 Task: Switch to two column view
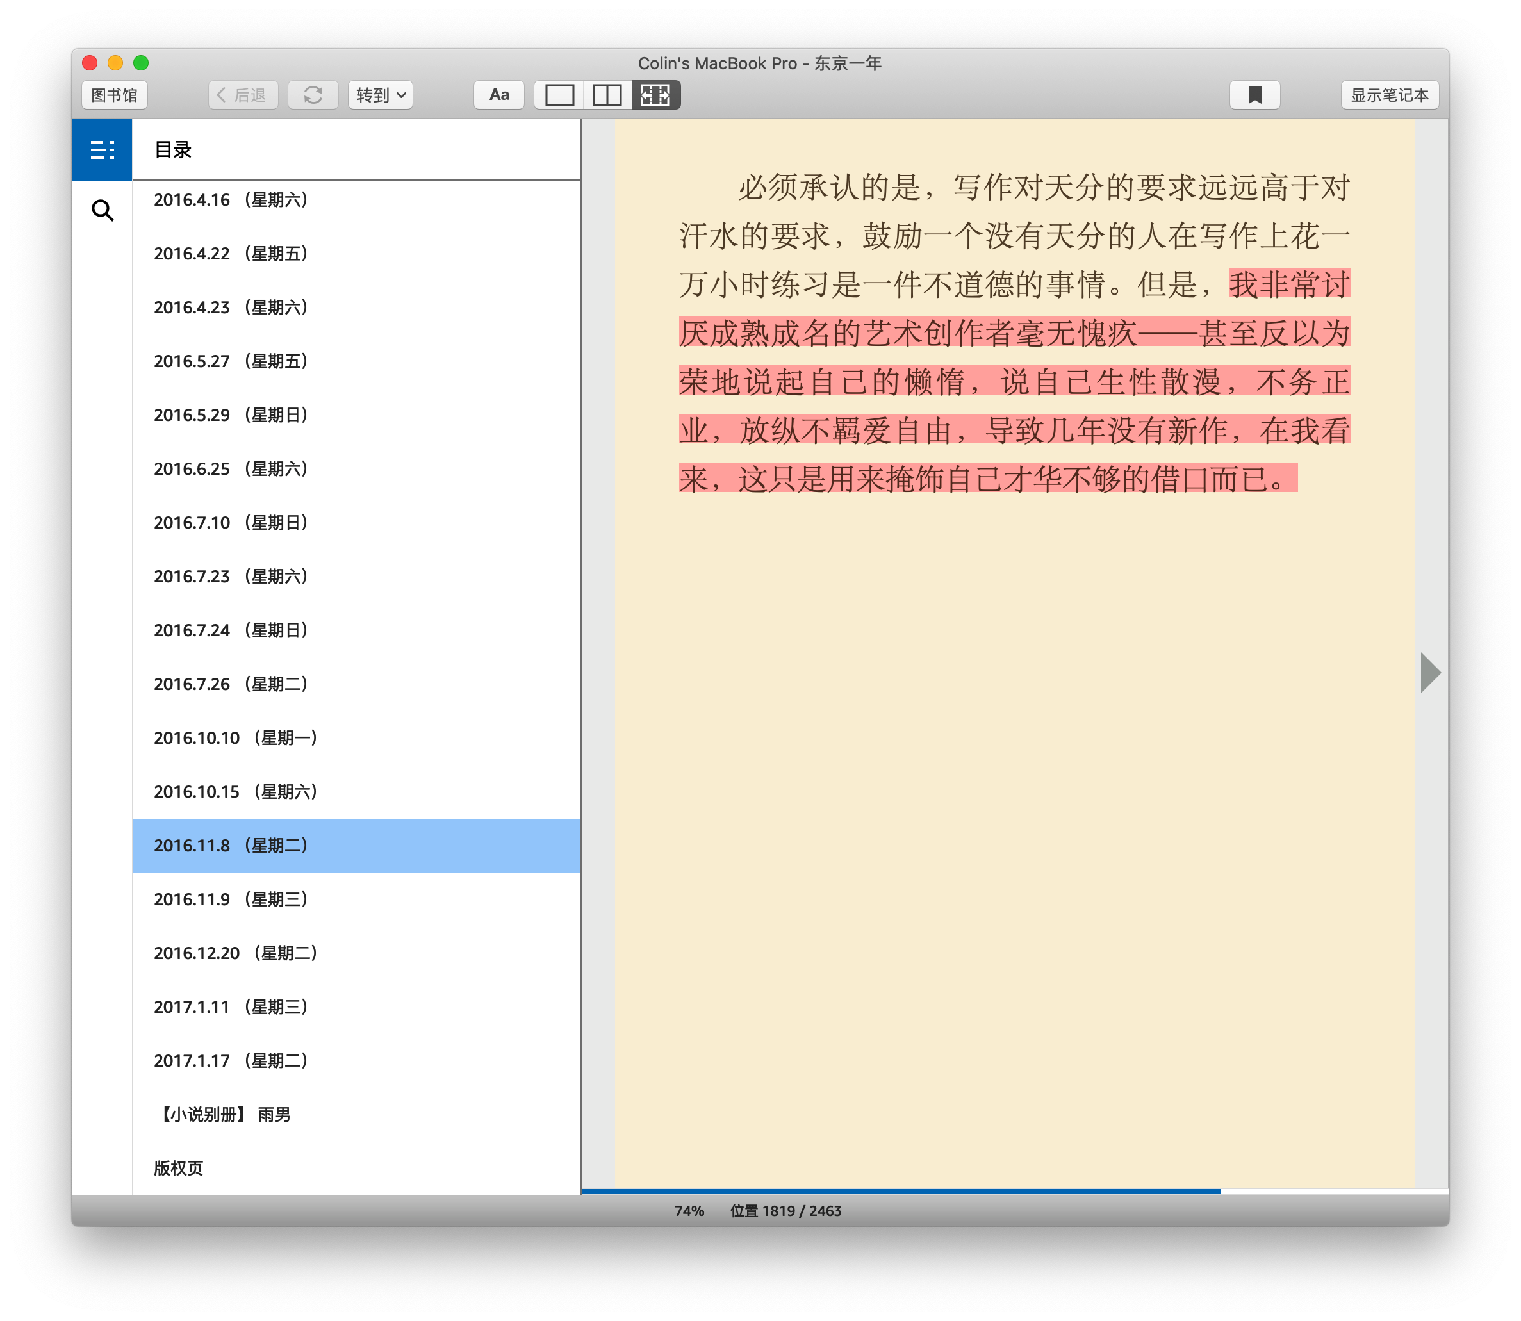pyautogui.click(x=607, y=95)
